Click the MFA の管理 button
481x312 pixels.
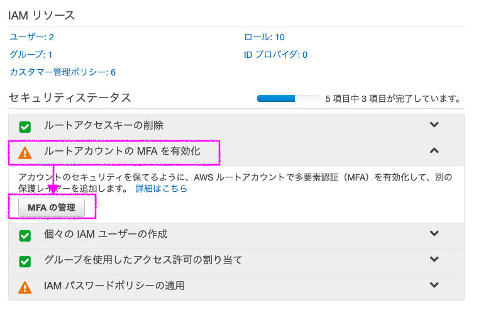[x=52, y=208]
